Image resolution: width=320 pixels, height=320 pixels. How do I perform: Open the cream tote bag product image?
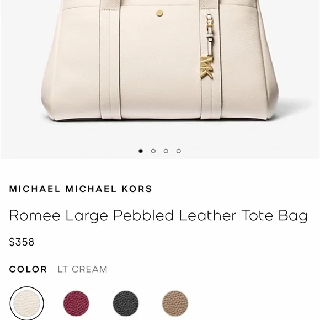[160, 61]
